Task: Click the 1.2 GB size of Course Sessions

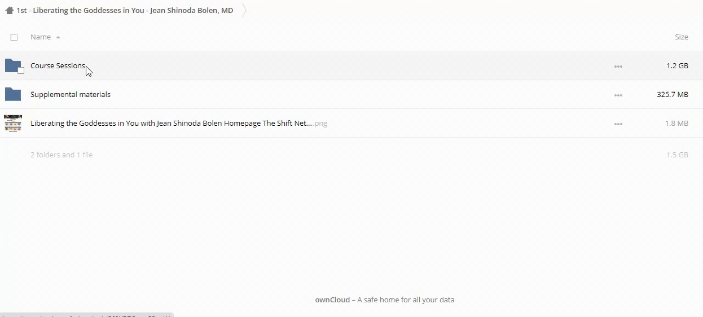Action: pyautogui.click(x=677, y=66)
